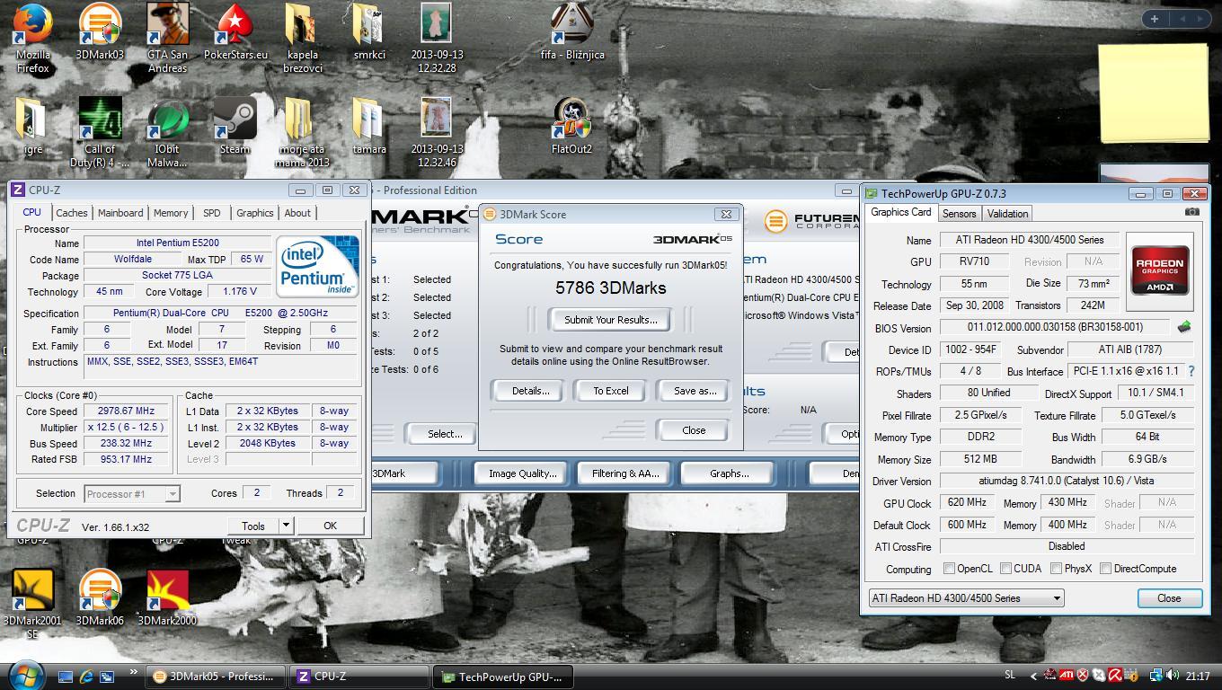This screenshot has height=690, width=1222.
Task: Open the FlatOut2 desktop shortcut
Action: [572, 126]
